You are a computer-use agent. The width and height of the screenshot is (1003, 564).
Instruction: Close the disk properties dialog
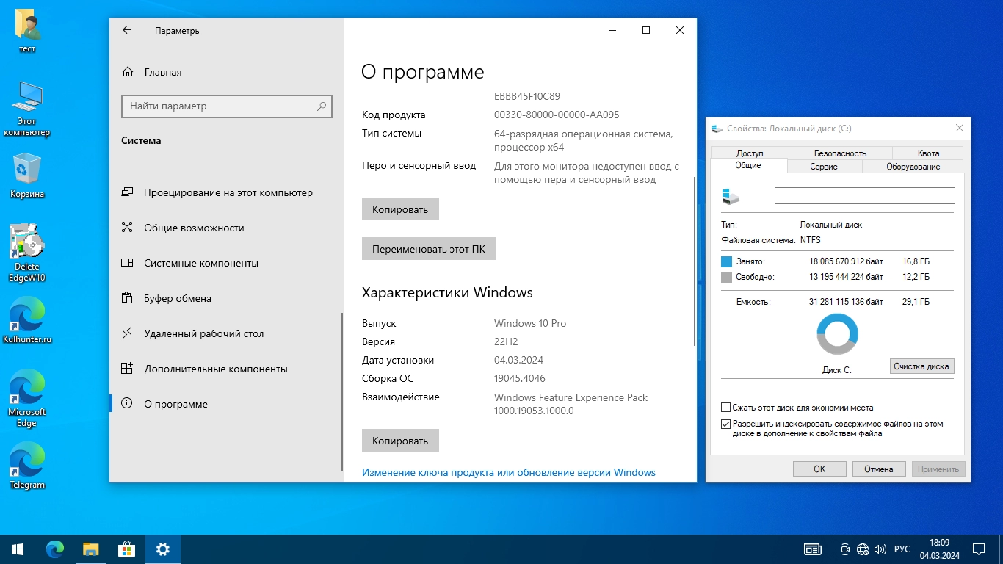coord(959,128)
